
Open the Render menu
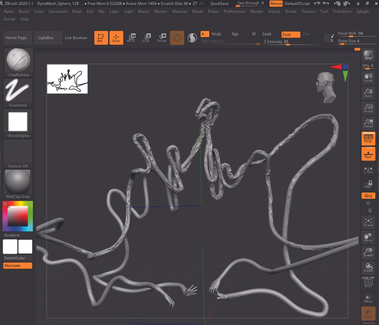256,11
